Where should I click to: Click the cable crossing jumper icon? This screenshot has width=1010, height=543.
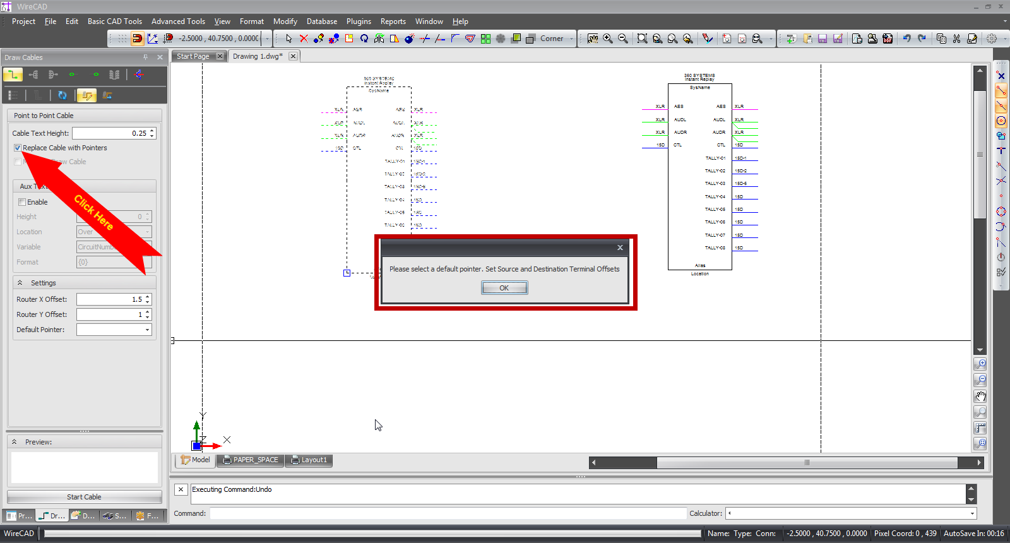click(138, 75)
